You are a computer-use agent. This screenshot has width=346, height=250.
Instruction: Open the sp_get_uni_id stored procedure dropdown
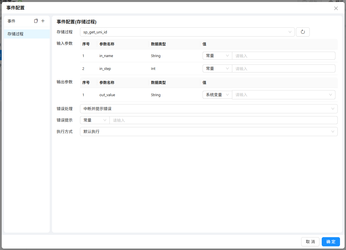point(187,32)
